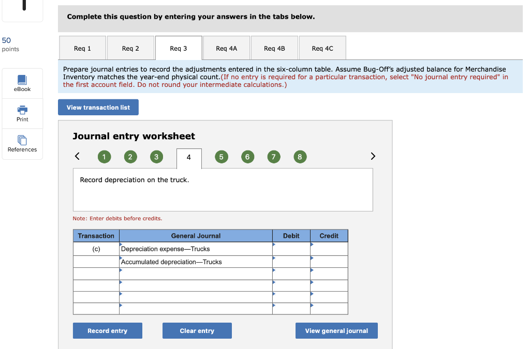
Task: Click sixth row Credit field
Action: (x=329, y=309)
